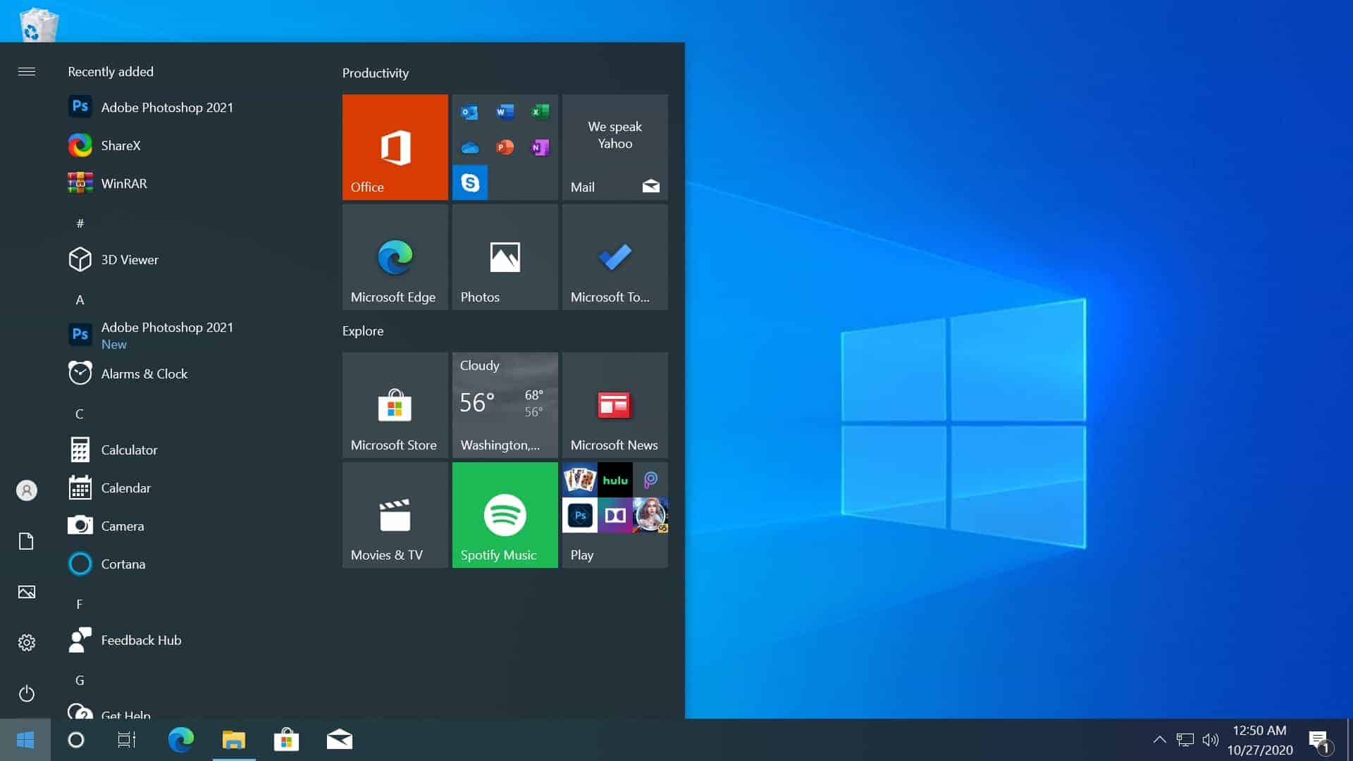Screen dimensions: 1353x761
Task: Open the Weather tile showing Cloudy
Action: (x=505, y=404)
